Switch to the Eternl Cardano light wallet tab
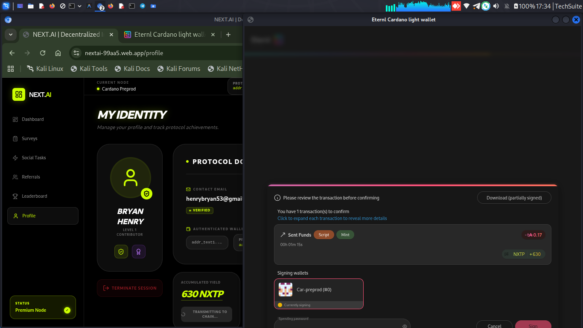The image size is (583, 328). [x=169, y=35]
